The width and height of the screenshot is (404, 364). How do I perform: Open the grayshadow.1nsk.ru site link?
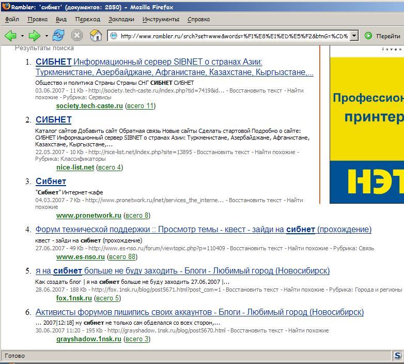pos(89,339)
